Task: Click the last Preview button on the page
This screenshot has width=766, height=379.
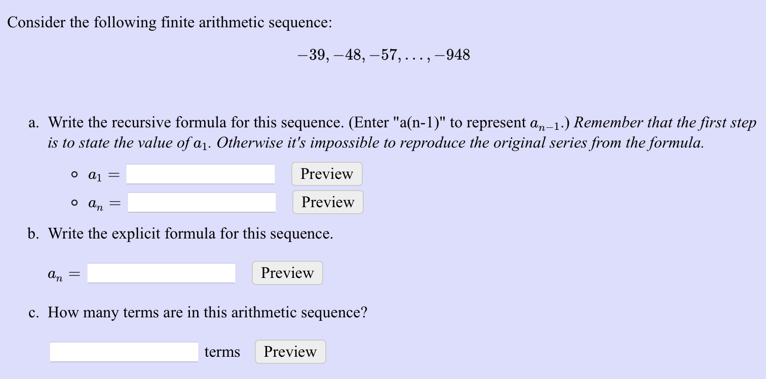Action: click(x=290, y=352)
